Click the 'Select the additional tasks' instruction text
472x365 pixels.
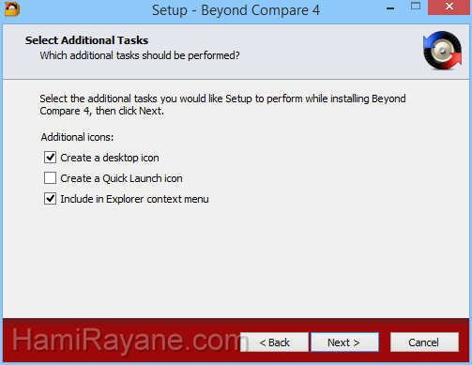click(222, 104)
